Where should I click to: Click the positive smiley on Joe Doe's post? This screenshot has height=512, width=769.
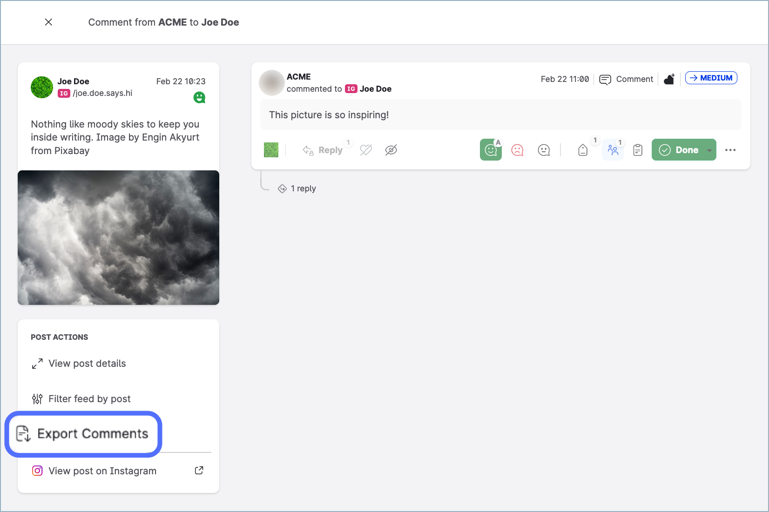(x=199, y=97)
